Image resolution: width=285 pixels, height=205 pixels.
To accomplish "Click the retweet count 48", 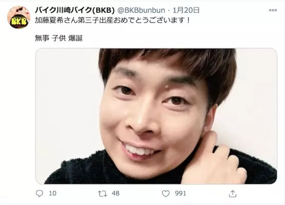I will coord(116,193).
